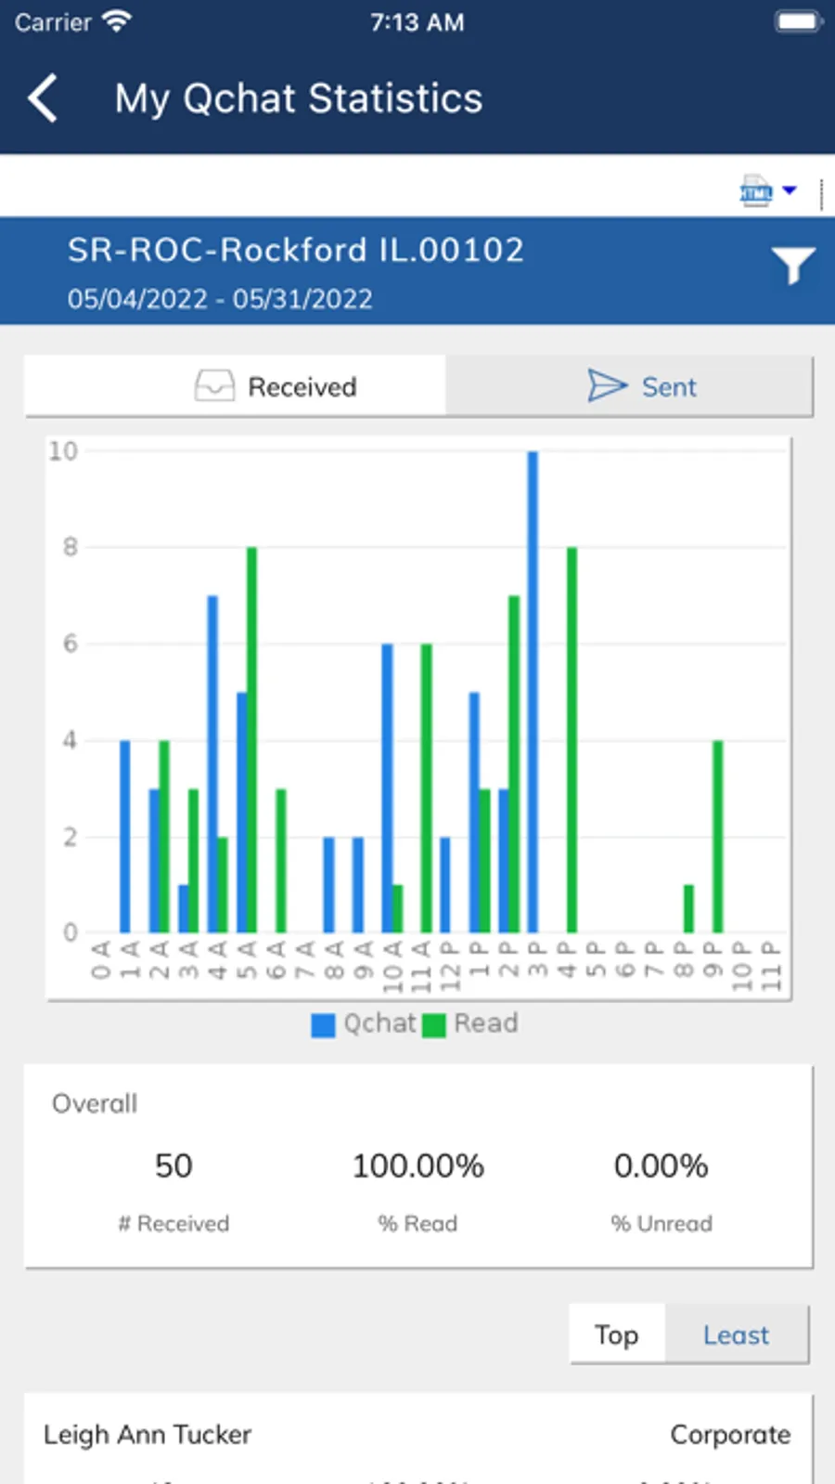Click the SR-ROC-Rockford IL.00102 title
Viewport: 835px width, 1484px height.
[296, 250]
